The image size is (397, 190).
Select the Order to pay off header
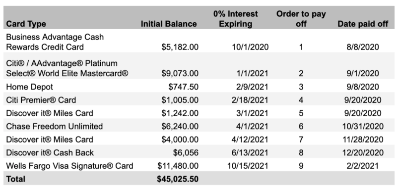click(x=301, y=19)
